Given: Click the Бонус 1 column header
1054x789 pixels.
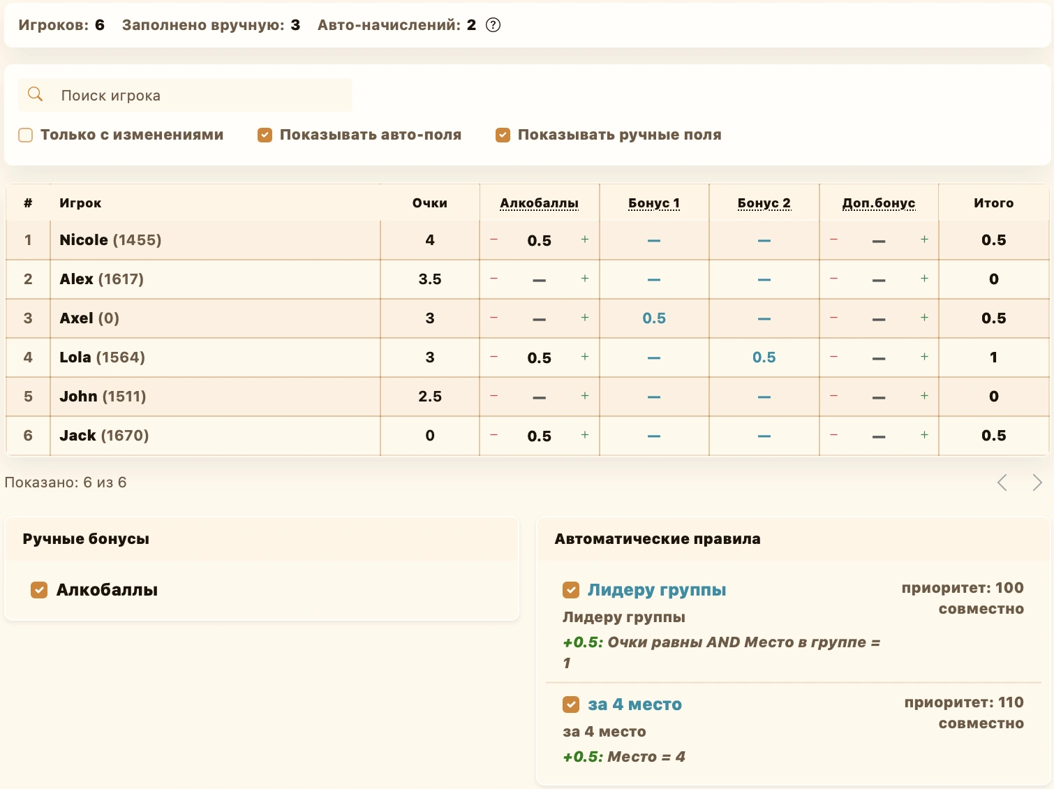Looking at the screenshot, I should [x=654, y=203].
